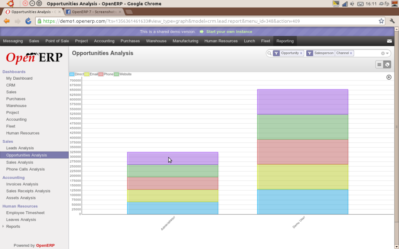
Task: Open the Warehouse top menu
Action: click(x=156, y=41)
